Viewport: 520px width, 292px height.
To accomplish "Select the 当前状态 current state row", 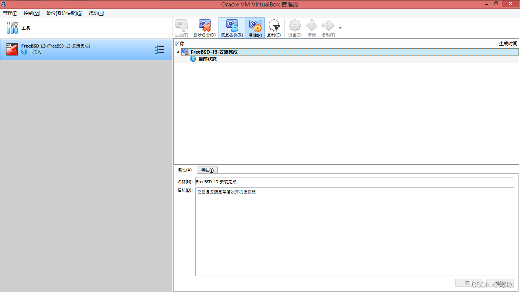I will [346, 59].
